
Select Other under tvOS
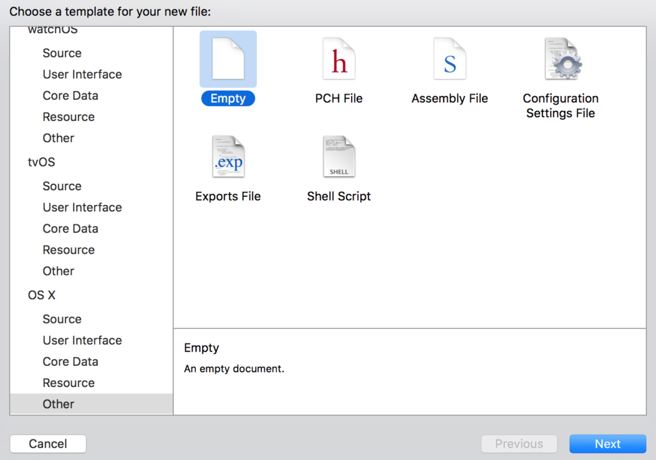coord(58,271)
